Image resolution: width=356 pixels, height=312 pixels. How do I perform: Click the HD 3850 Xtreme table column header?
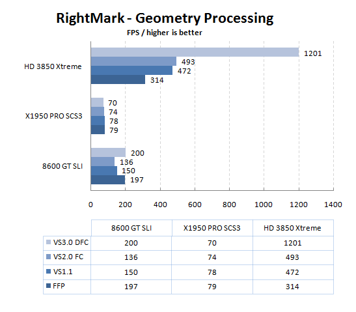click(292, 228)
